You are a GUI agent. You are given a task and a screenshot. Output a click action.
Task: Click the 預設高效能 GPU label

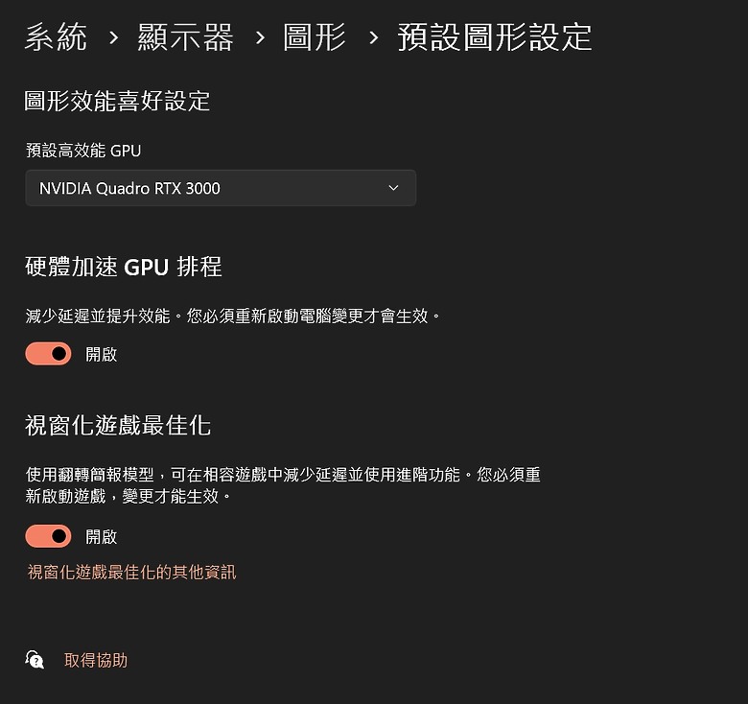83,151
